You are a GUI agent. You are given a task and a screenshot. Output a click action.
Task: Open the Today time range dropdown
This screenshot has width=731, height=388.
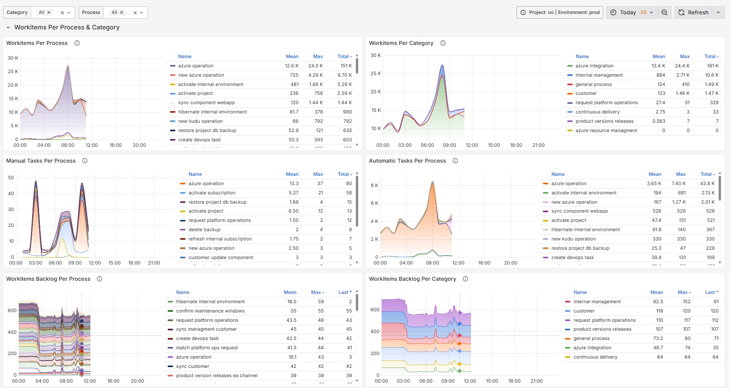(651, 12)
